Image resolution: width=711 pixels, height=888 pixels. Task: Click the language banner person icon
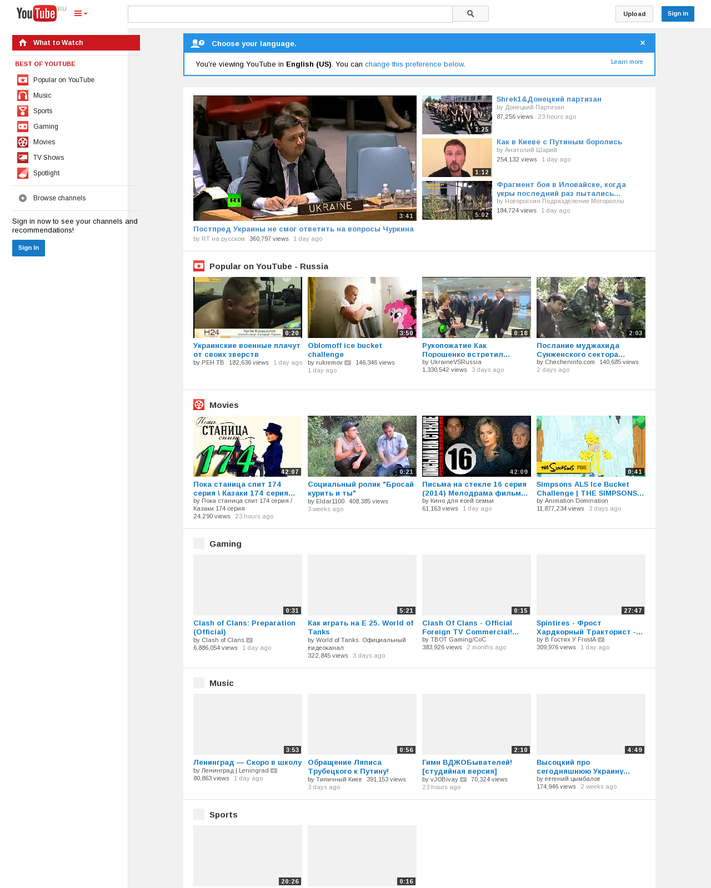[197, 43]
